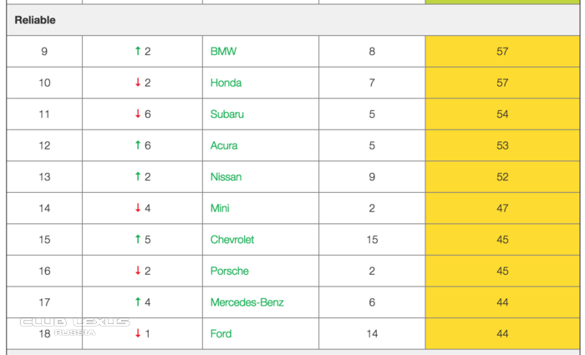585x355 pixels.
Task: Click the yellow score cell for Mini
Action: [502, 208]
